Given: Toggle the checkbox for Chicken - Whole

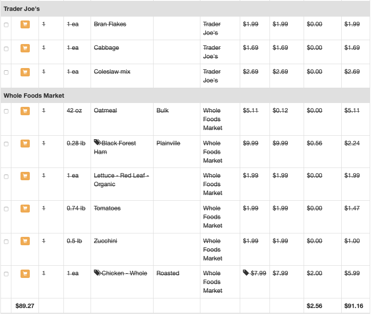Looking at the screenshot, I should [x=6, y=274].
